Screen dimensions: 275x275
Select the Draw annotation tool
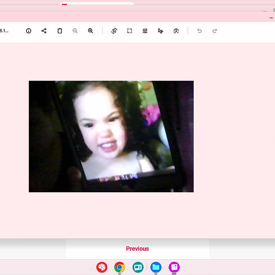[x=160, y=31]
